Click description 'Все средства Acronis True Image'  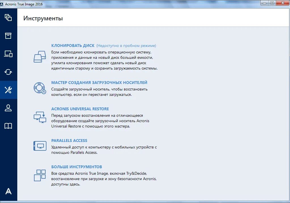click(x=104, y=179)
